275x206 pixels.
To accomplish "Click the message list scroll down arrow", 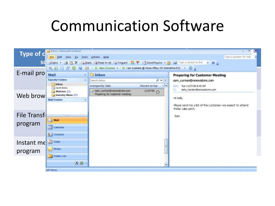I will click(x=166, y=165).
